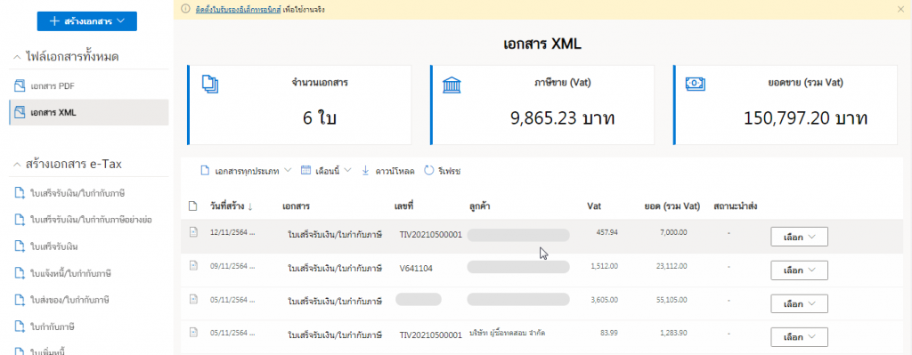Click the info icon in yellow notification bar

tap(187, 9)
